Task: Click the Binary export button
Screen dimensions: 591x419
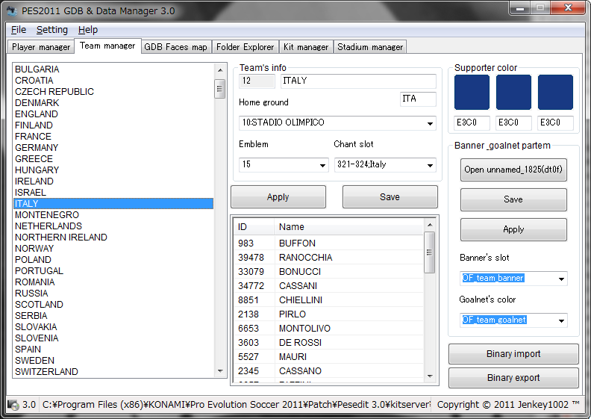Action: click(x=513, y=378)
